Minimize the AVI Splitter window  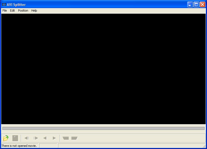tap(190, 5)
